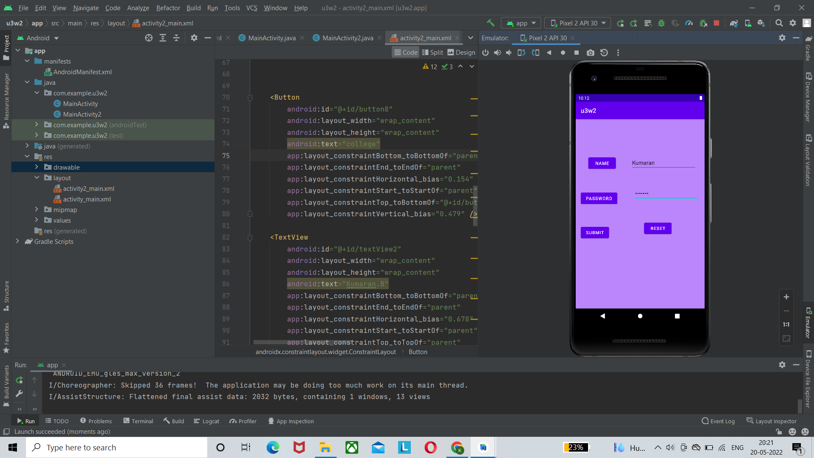The image size is (814, 458).
Task: Open the app run configuration dropdown
Action: click(x=521, y=23)
